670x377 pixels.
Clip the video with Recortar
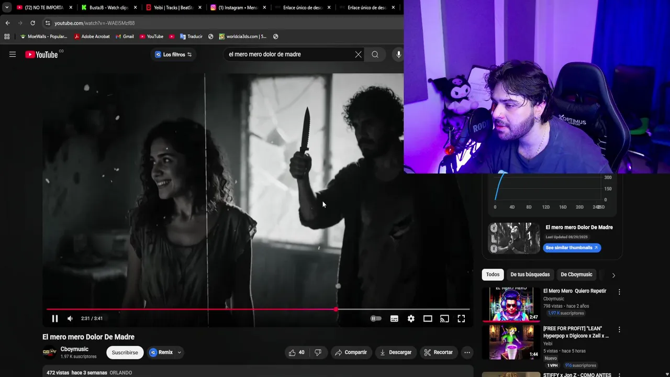(439, 352)
